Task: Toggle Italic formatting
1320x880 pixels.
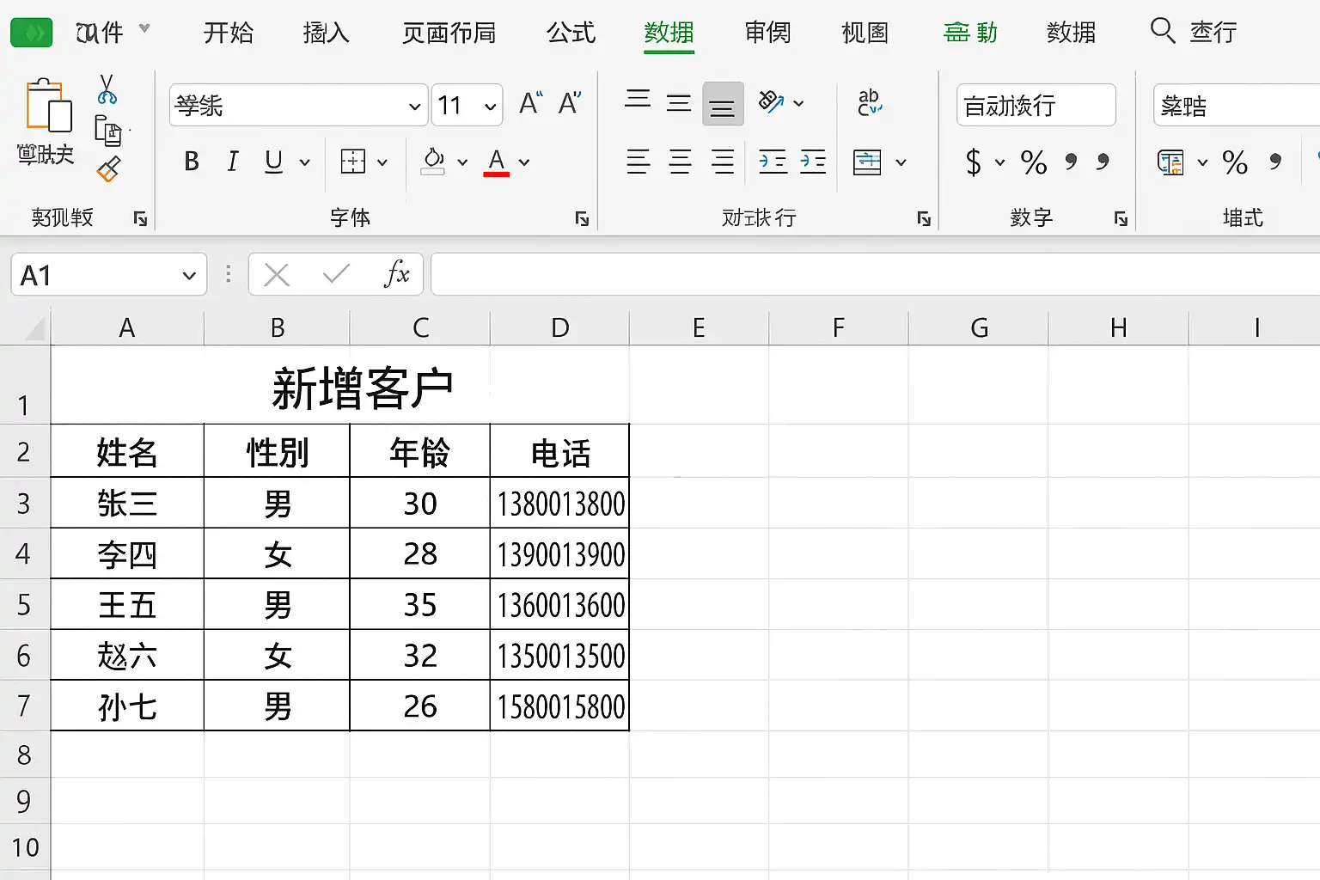Action: pyautogui.click(x=232, y=162)
